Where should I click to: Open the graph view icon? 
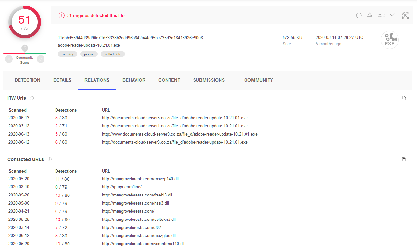(x=405, y=15)
